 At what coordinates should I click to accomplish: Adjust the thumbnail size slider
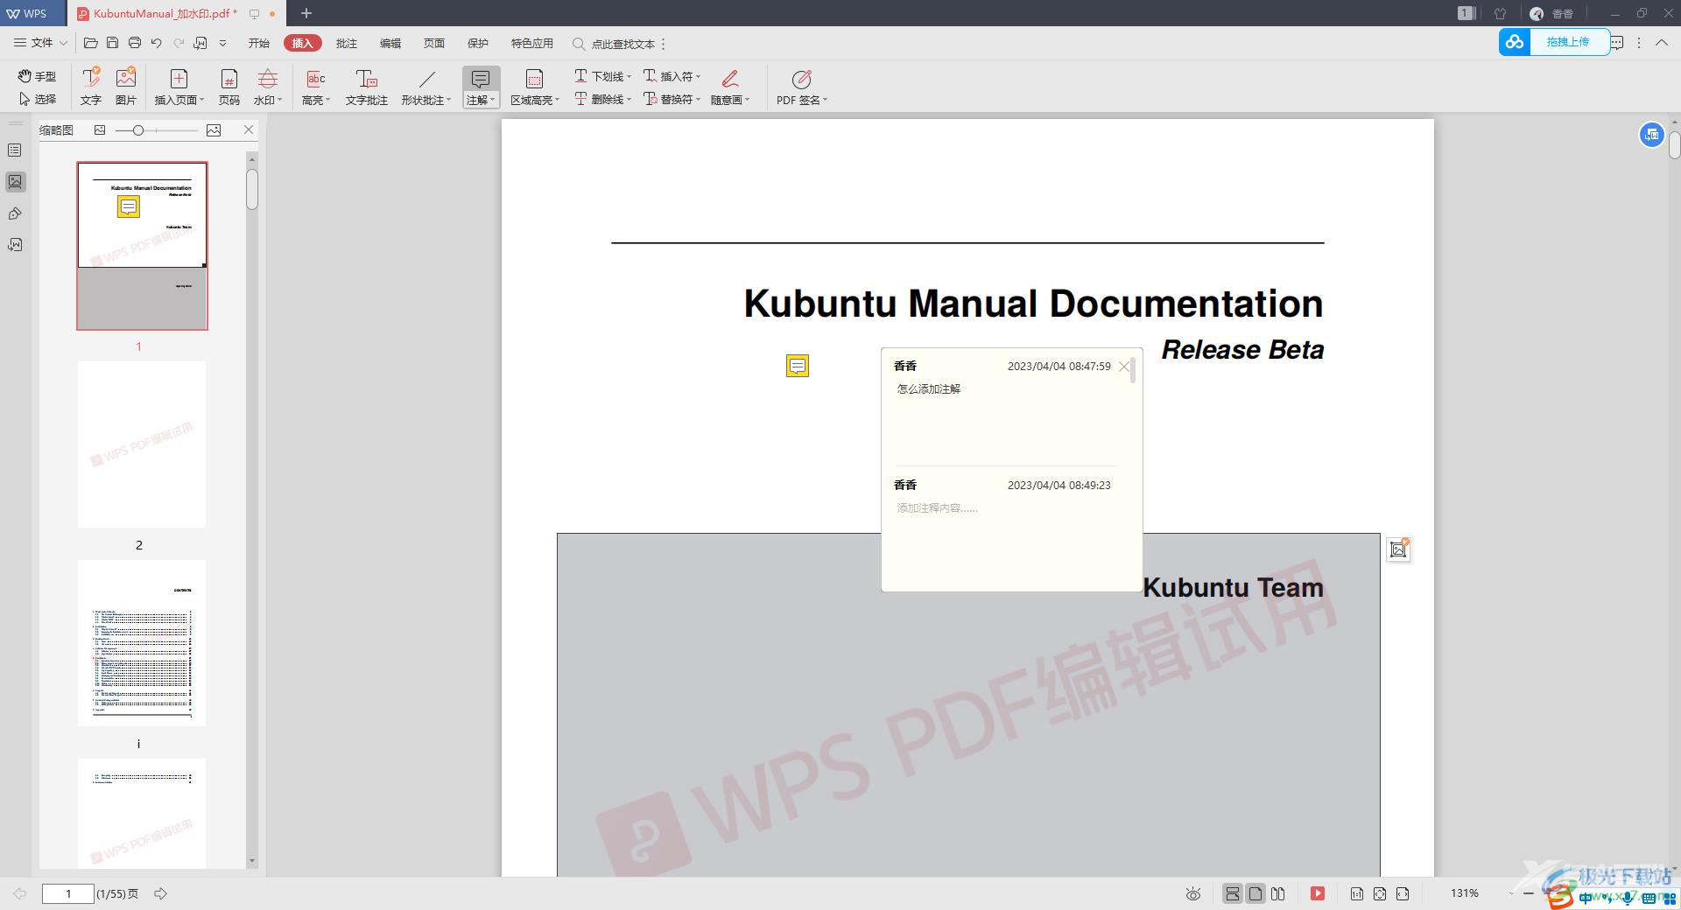138,130
